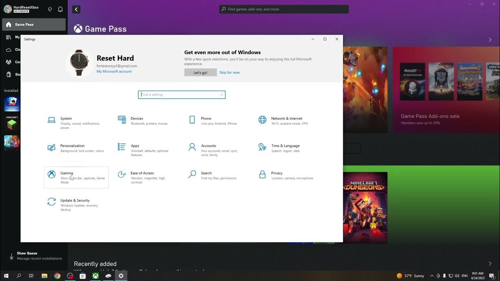
Task: Open the Apps settings category
Action: [146, 150]
